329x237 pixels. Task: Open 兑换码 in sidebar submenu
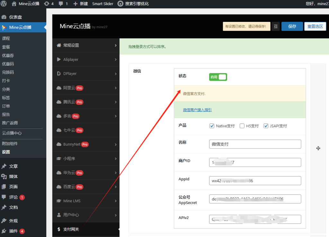coord(8,72)
